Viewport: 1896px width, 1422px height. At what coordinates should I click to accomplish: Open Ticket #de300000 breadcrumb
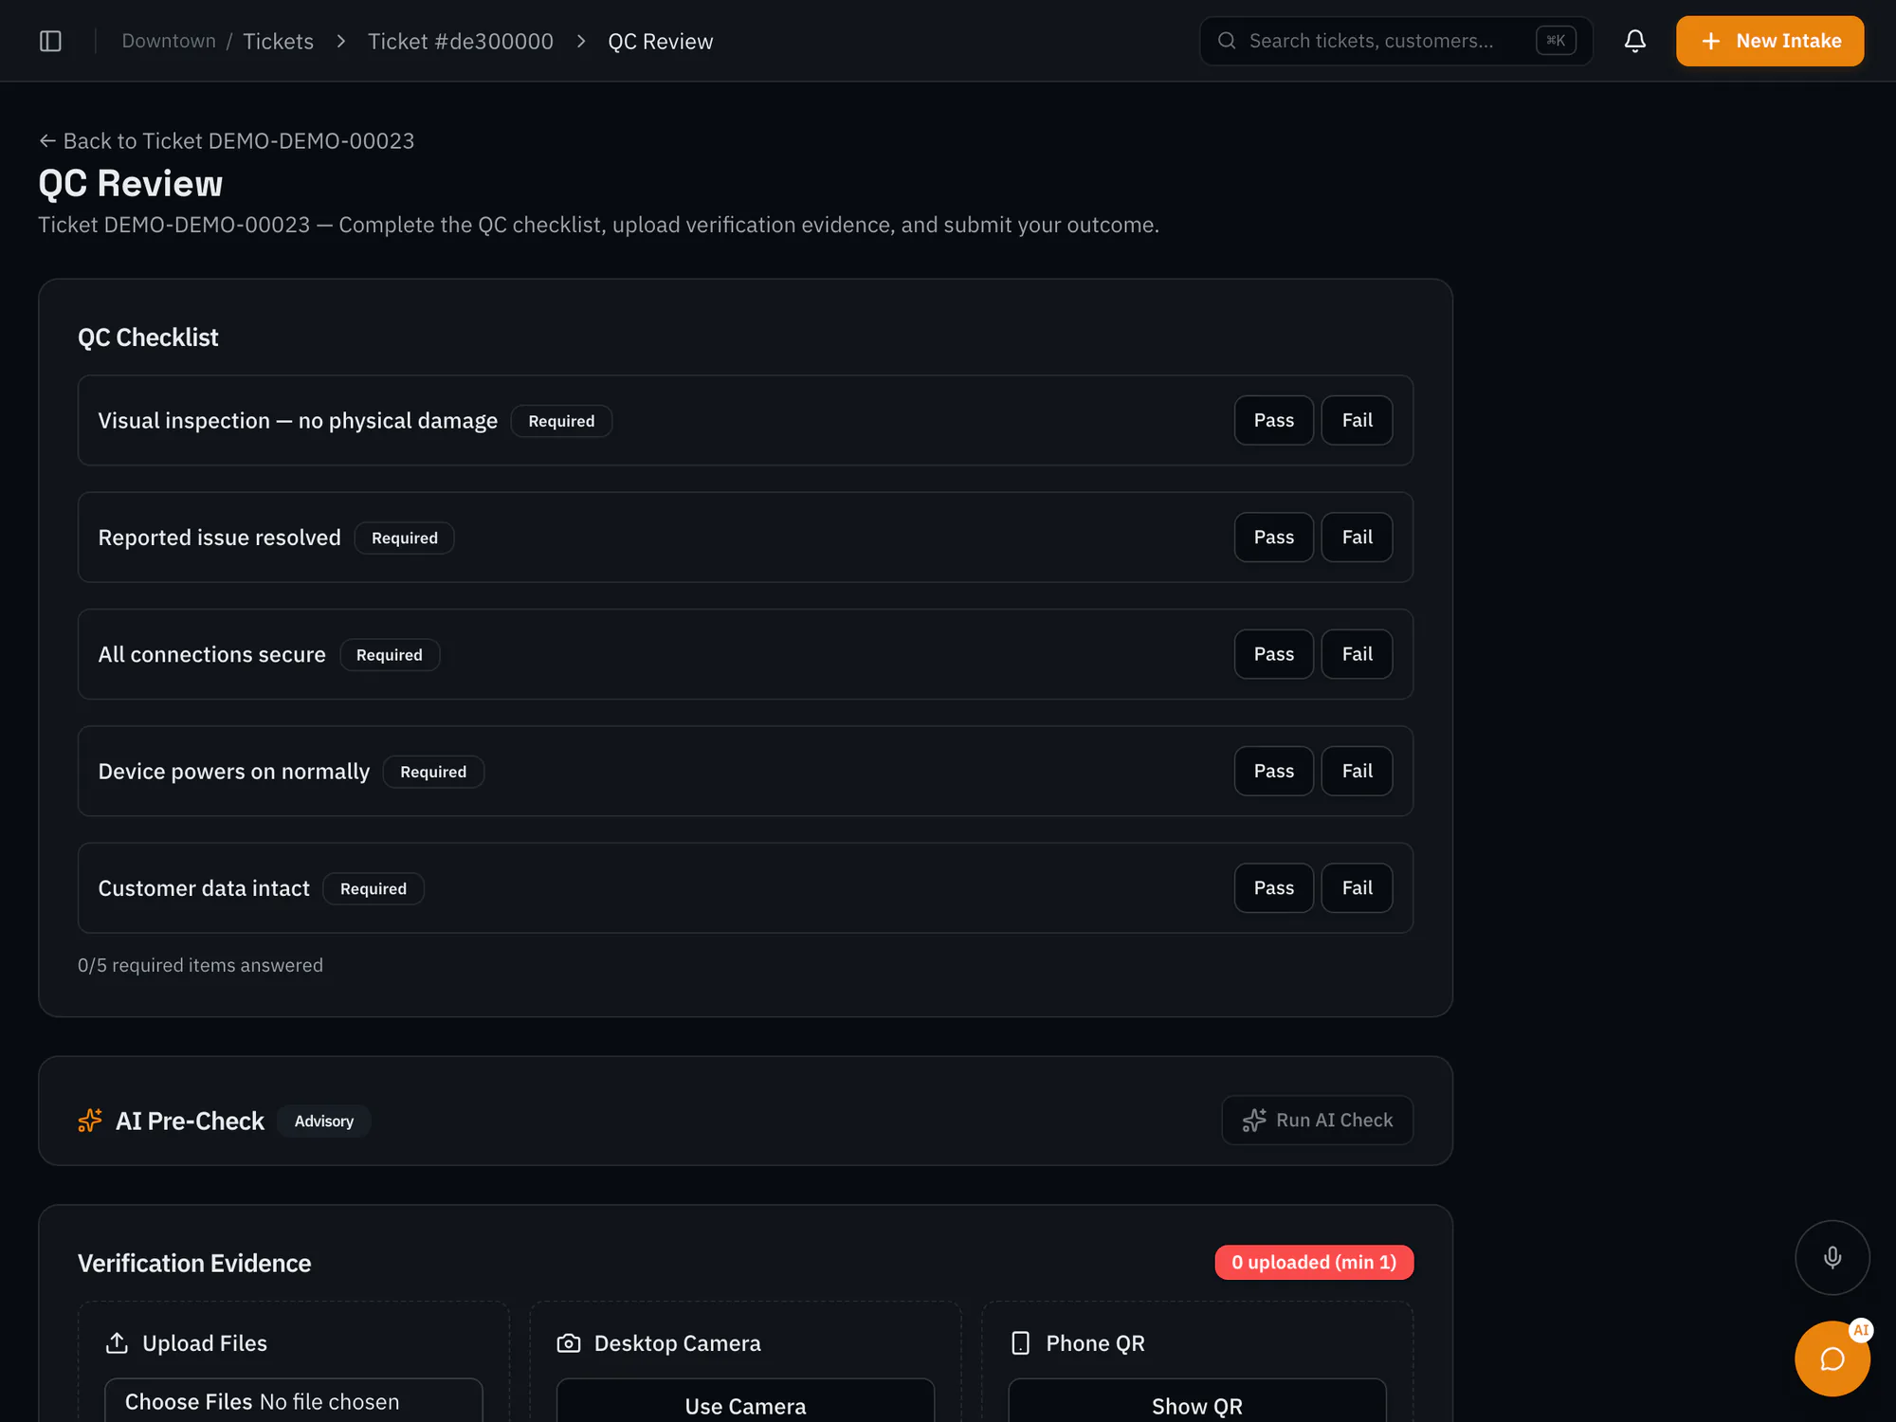pos(460,41)
